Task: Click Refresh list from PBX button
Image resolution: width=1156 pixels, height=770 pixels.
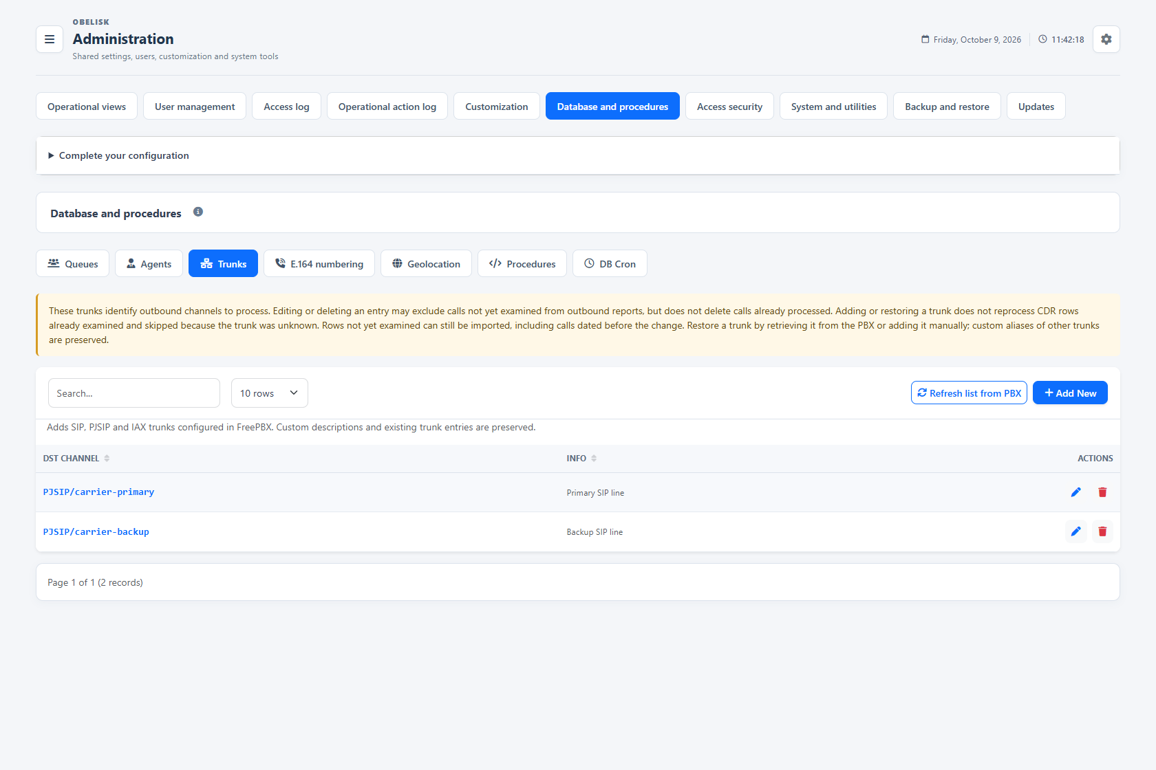Action: (x=969, y=393)
